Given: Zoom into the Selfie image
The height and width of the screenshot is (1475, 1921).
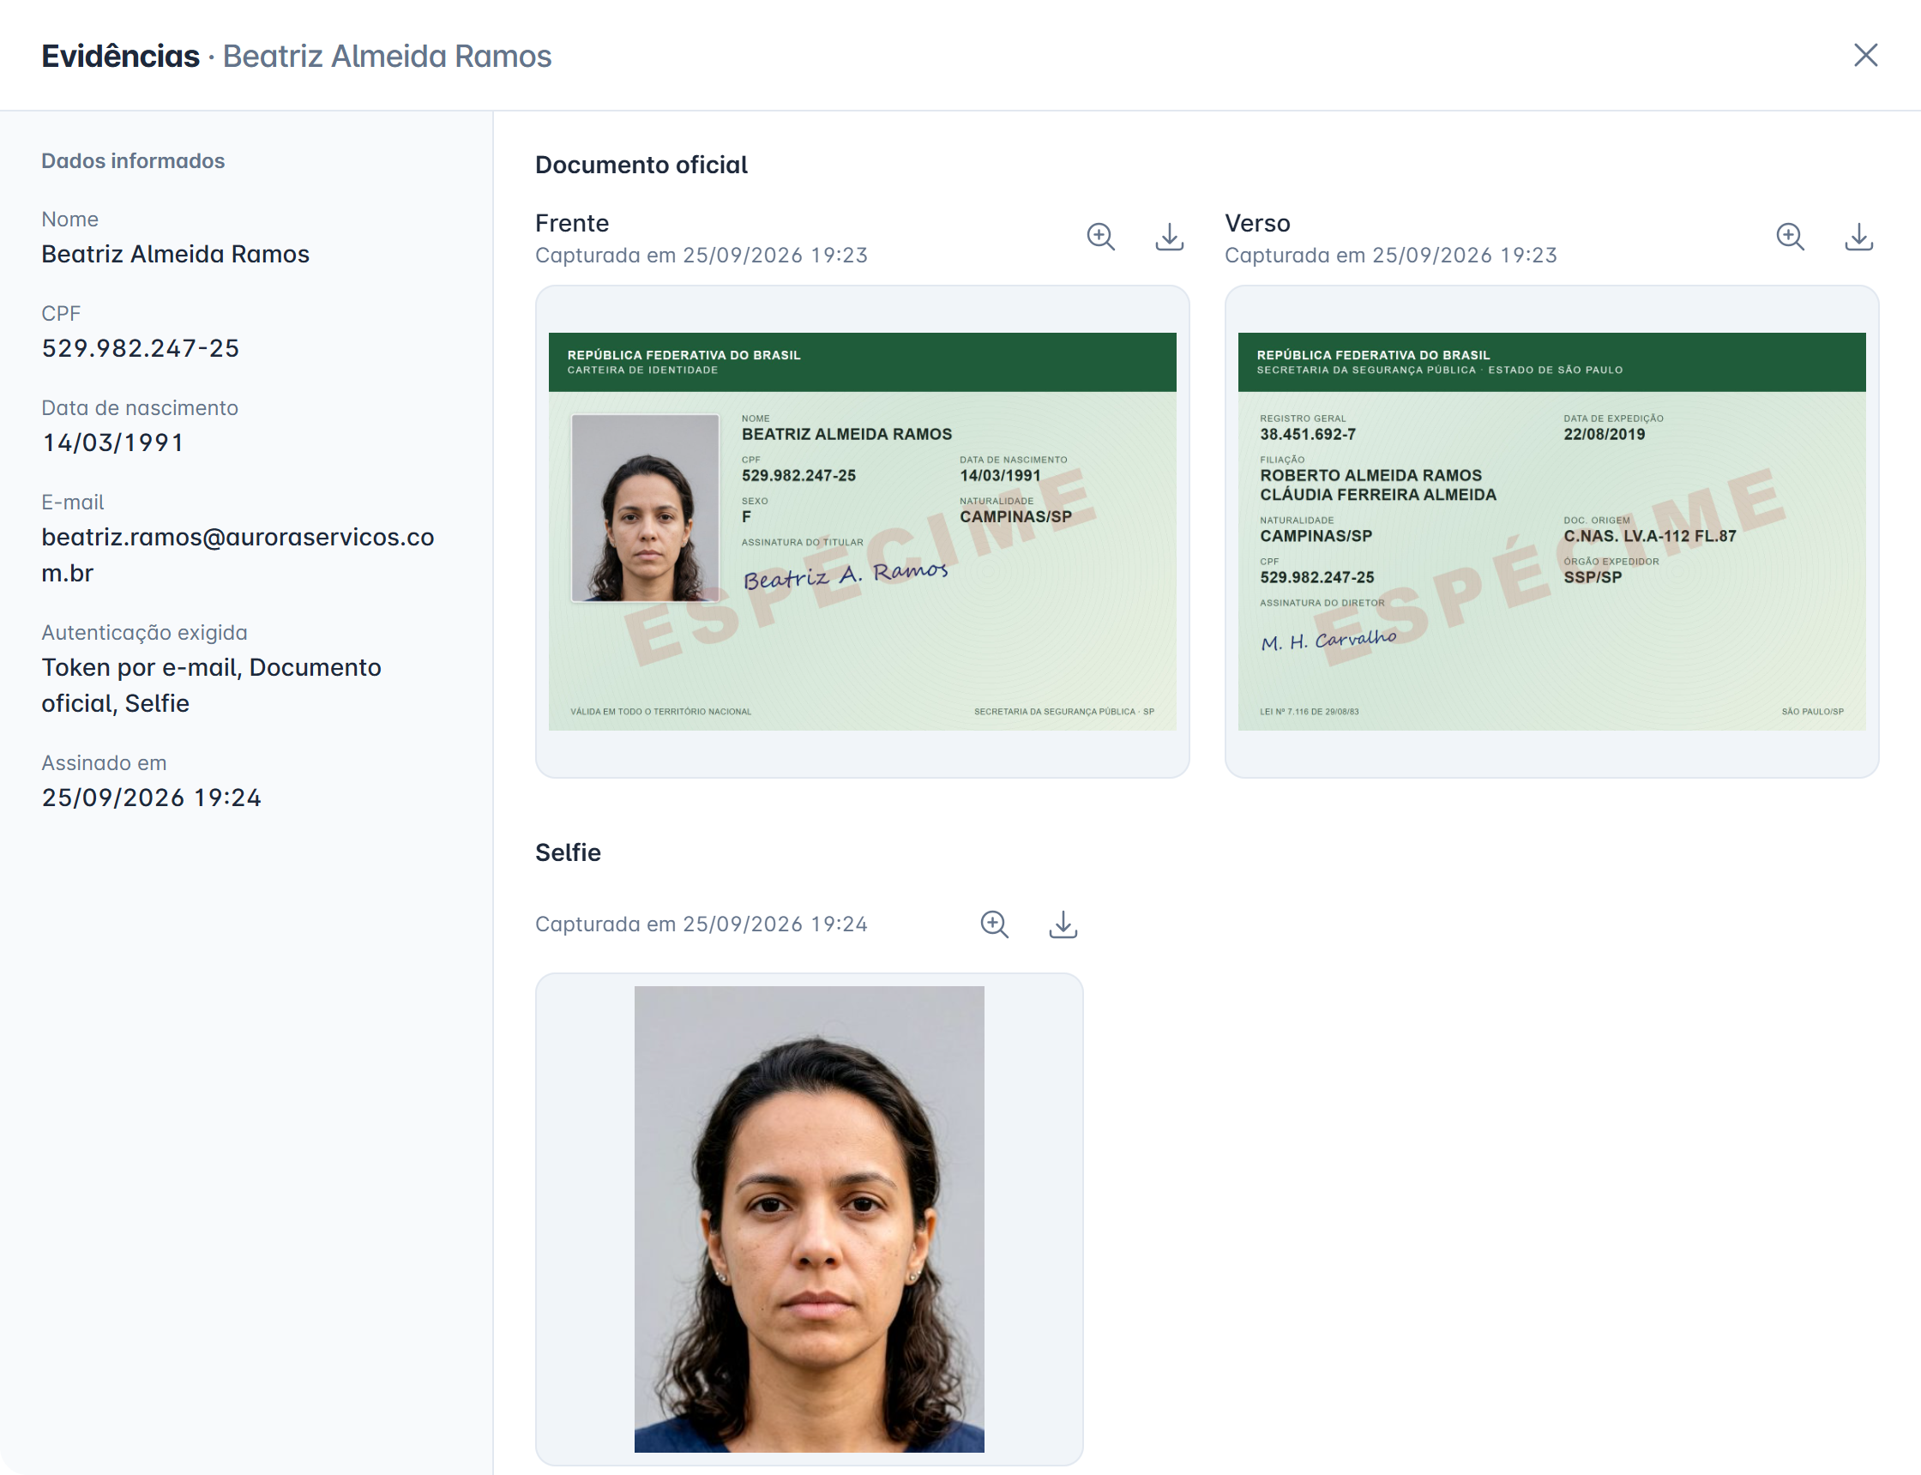Looking at the screenshot, I should (x=994, y=924).
